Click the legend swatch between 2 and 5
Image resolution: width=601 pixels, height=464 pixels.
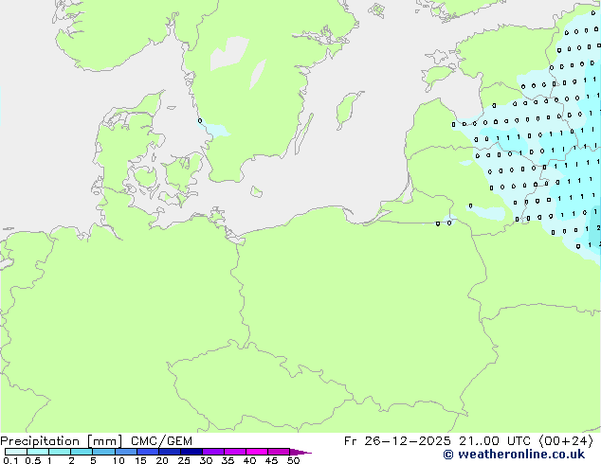coord(82,452)
